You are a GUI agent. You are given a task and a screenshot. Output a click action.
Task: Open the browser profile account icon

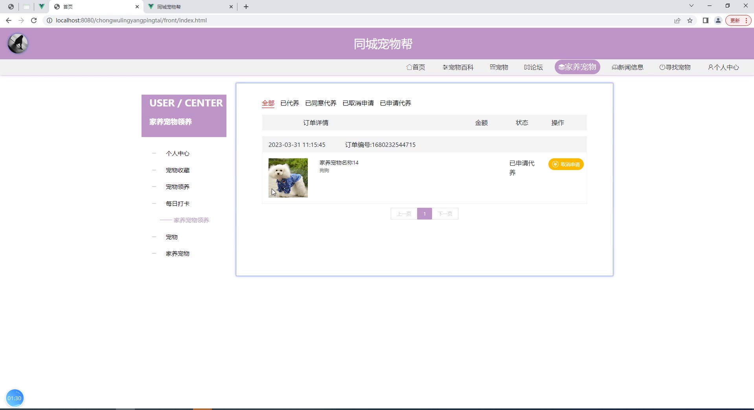tap(718, 20)
